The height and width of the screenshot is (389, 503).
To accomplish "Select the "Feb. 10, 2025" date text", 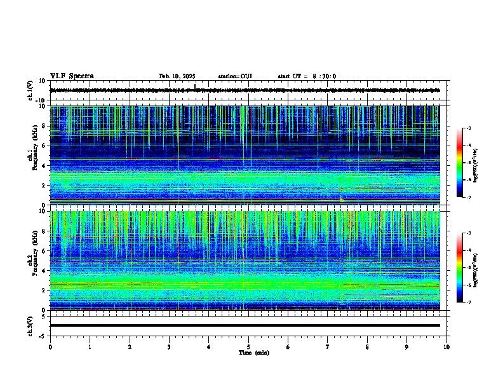I will 177,76.
